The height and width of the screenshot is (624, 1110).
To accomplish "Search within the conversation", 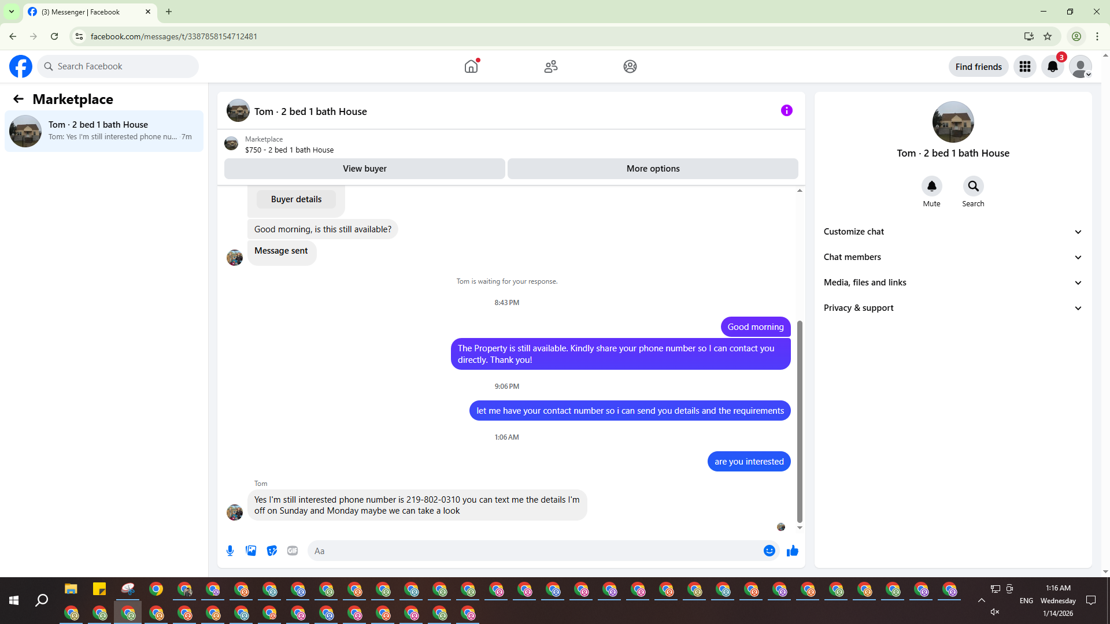I will (973, 186).
